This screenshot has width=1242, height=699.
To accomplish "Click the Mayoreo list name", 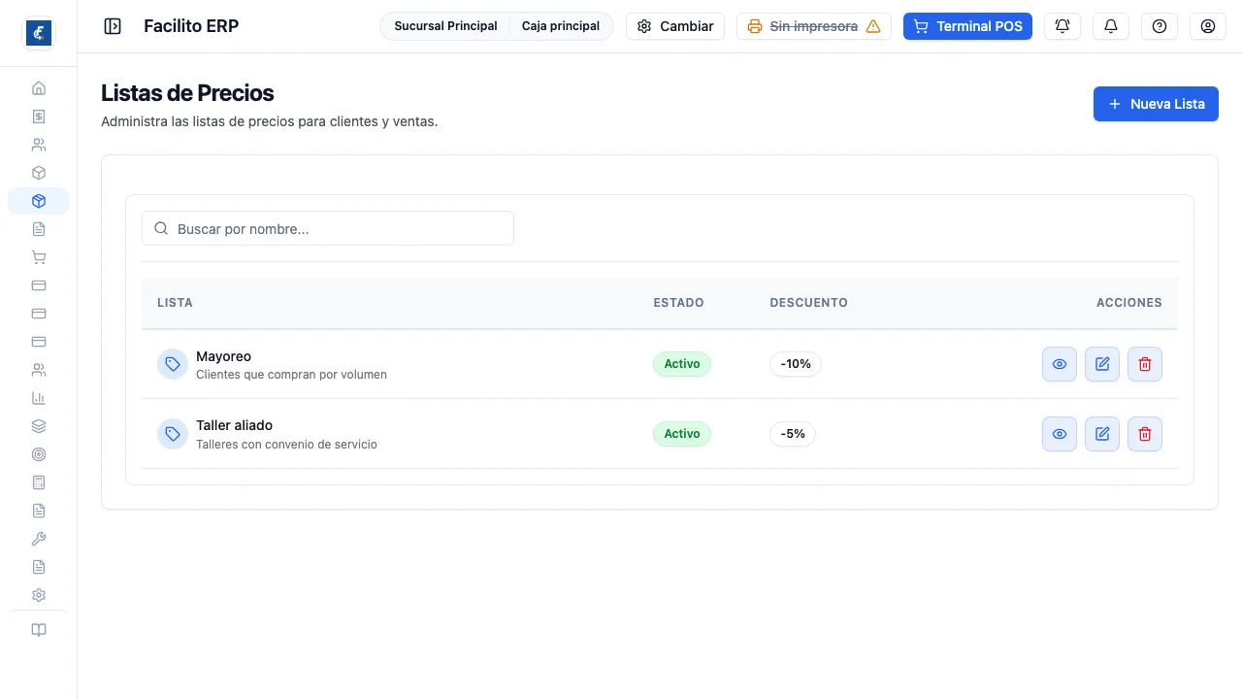I will tap(223, 356).
